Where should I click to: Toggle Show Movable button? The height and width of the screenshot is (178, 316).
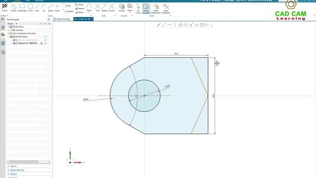click(x=146, y=9)
